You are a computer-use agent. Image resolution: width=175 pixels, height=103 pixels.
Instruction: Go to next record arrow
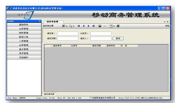point(88,26)
